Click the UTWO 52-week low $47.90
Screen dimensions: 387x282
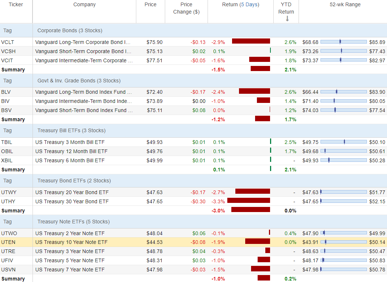click(x=311, y=234)
